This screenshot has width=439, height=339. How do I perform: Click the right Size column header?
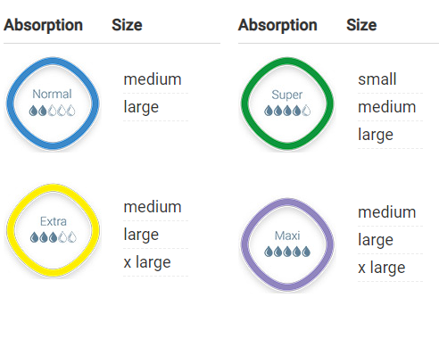[361, 25]
